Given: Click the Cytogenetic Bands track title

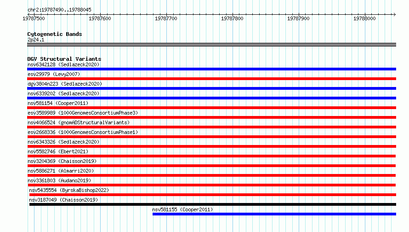Looking at the screenshot, I should pos(55,34).
